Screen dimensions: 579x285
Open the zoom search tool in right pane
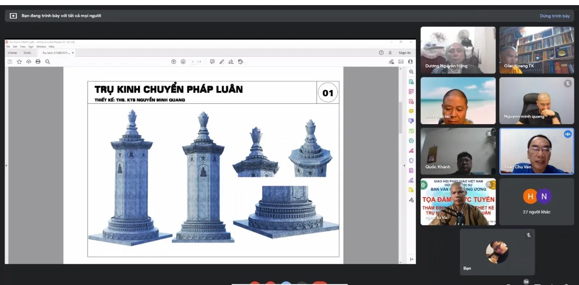coord(411,72)
